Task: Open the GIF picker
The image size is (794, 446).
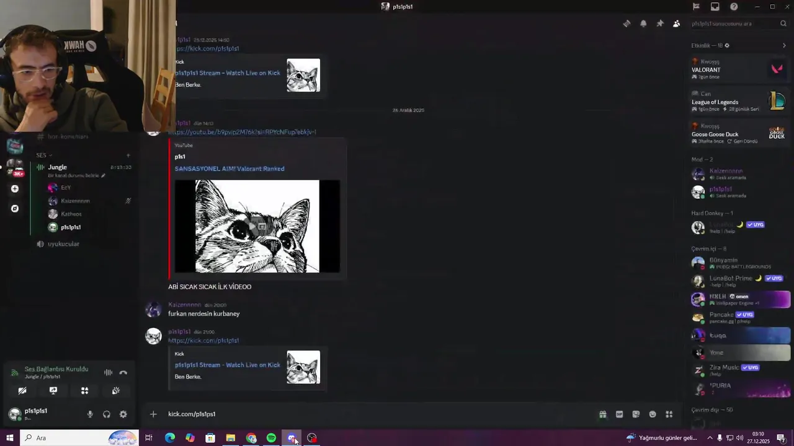Action: click(x=619, y=414)
